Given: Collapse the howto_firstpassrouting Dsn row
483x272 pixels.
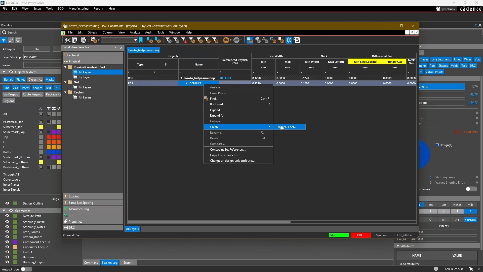Looking at the screenshot, I should tap(181, 78).
